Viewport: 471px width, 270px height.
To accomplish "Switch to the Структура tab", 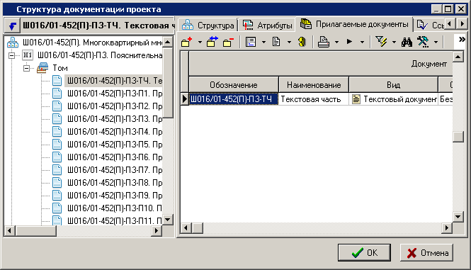I will pyautogui.click(x=208, y=26).
